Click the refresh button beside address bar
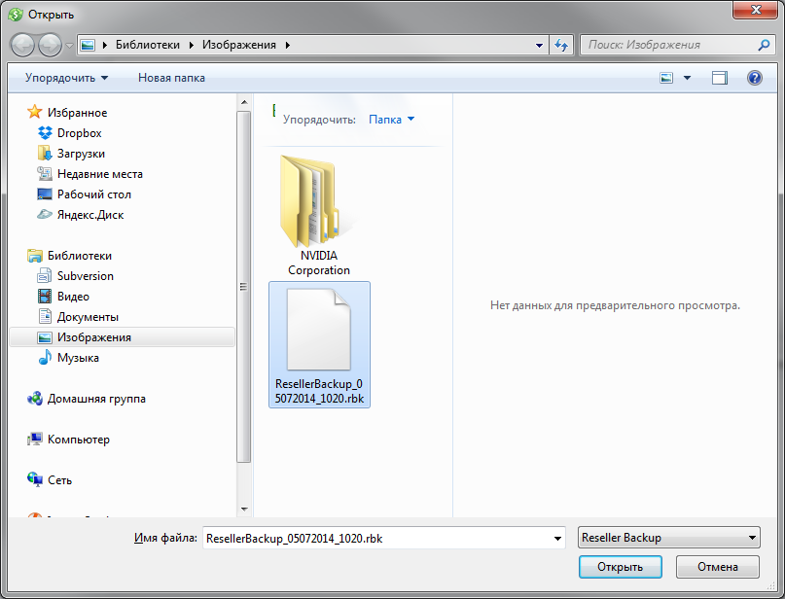The width and height of the screenshot is (785, 599). point(561,45)
